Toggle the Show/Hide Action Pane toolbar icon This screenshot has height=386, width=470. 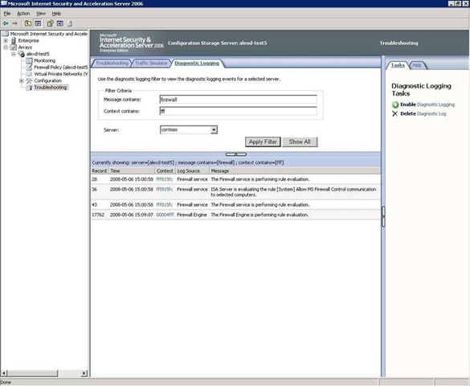click(x=60, y=23)
